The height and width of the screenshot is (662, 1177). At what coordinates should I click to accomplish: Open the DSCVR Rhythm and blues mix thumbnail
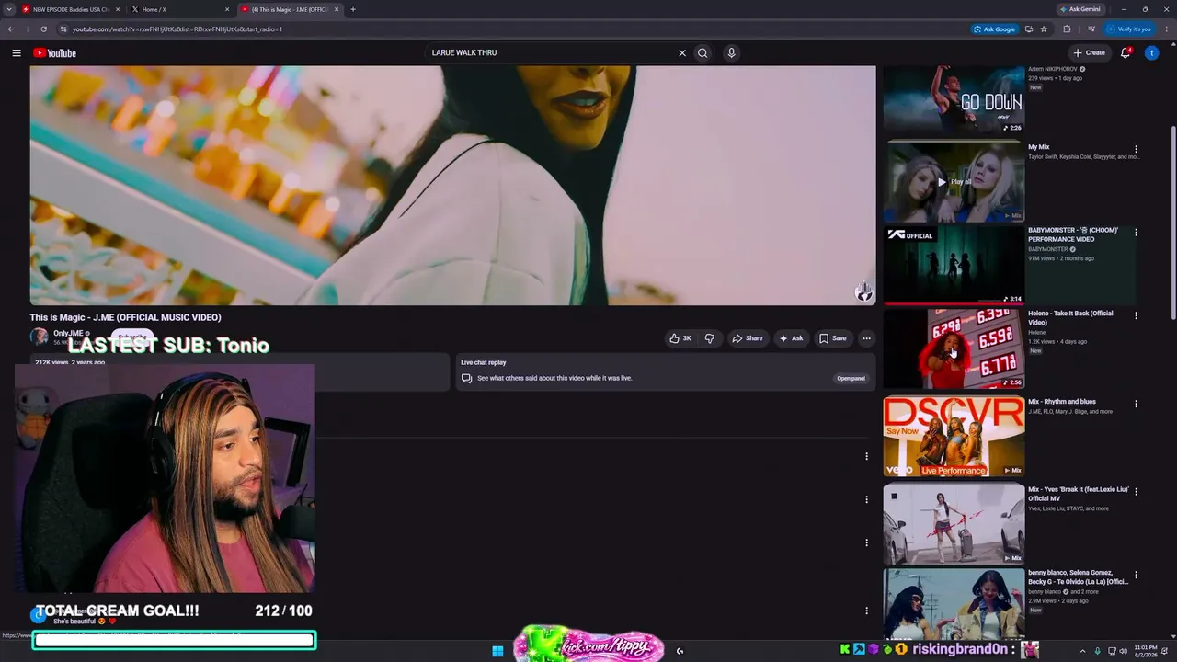tap(954, 436)
